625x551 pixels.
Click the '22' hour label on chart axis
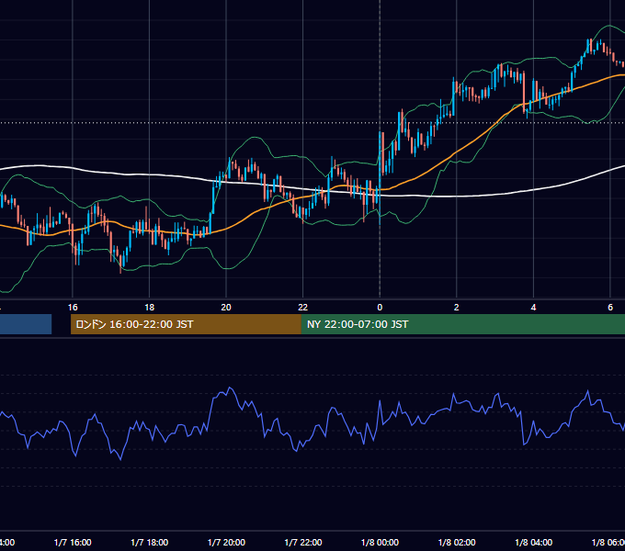click(303, 307)
